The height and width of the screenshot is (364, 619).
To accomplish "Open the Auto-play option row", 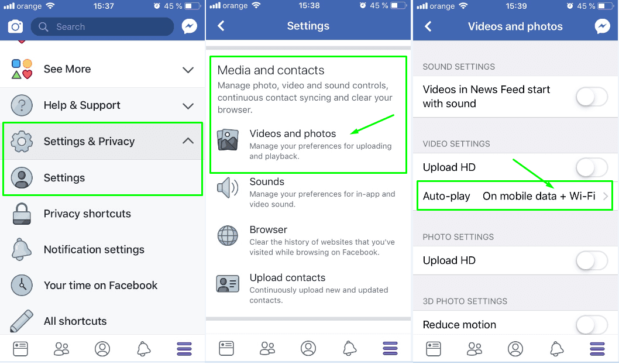I will tap(515, 197).
